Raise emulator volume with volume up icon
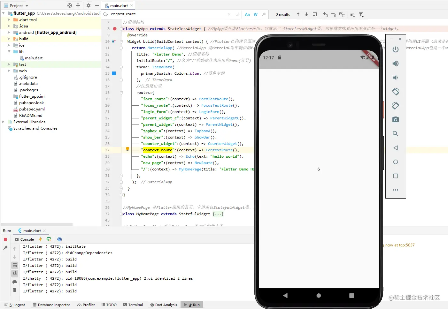The height and width of the screenshot is (309, 448). point(396,64)
